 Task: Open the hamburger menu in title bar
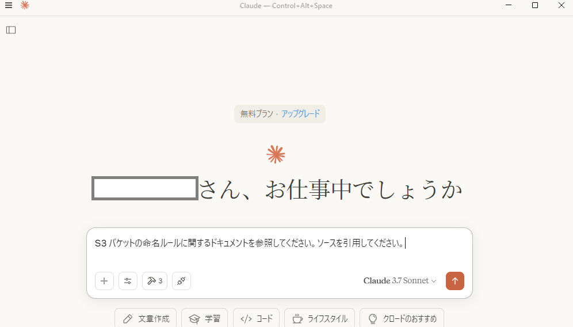click(9, 6)
